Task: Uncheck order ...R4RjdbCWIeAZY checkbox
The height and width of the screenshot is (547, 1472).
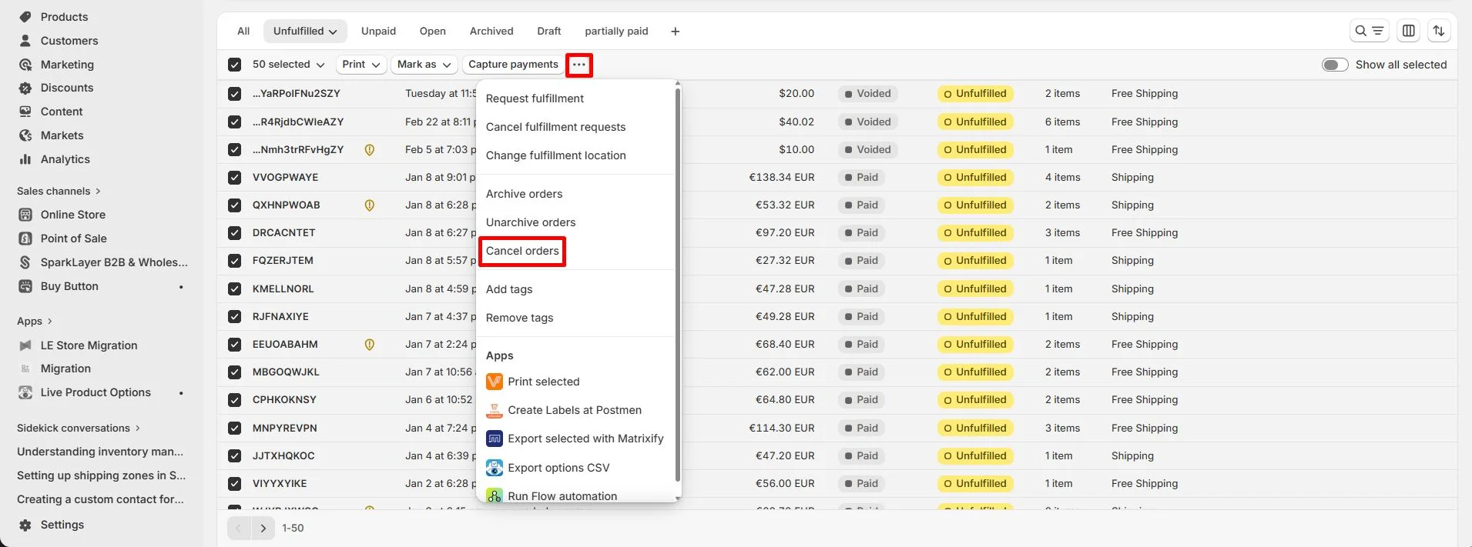Action: click(x=234, y=122)
